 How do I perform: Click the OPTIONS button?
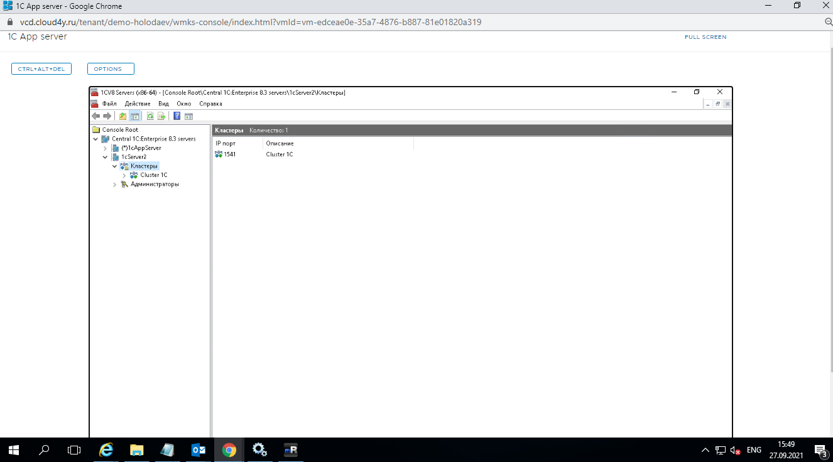tap(111, 69)
